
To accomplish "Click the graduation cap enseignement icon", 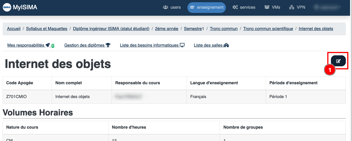I will (x=192, y=7).
